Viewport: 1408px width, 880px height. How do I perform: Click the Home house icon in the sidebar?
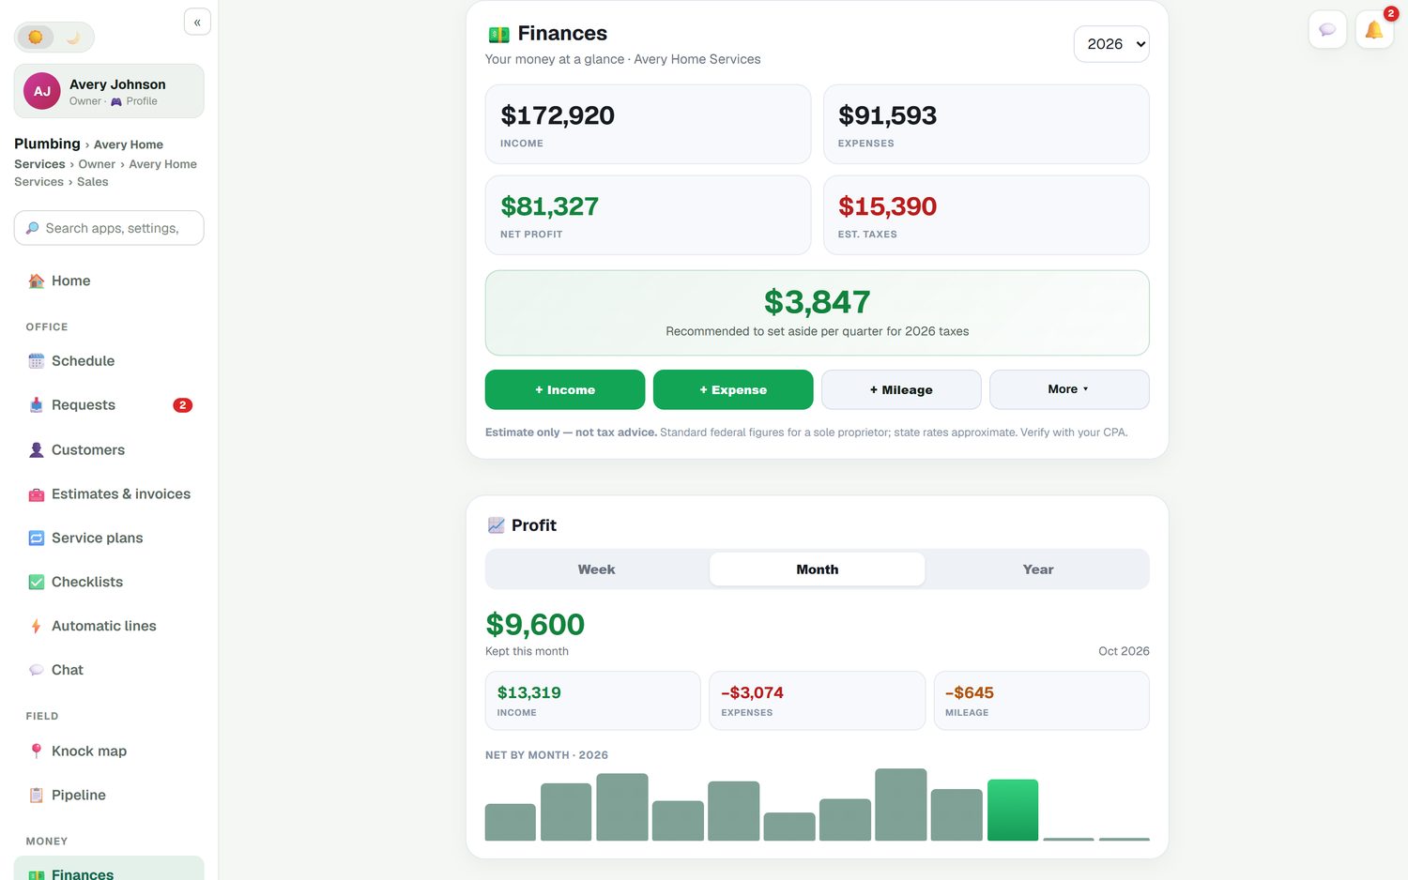(37, 281)
